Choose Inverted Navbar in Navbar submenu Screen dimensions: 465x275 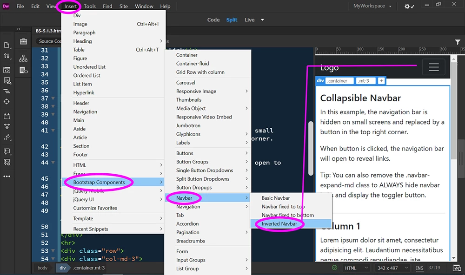[x=291, y=224]
